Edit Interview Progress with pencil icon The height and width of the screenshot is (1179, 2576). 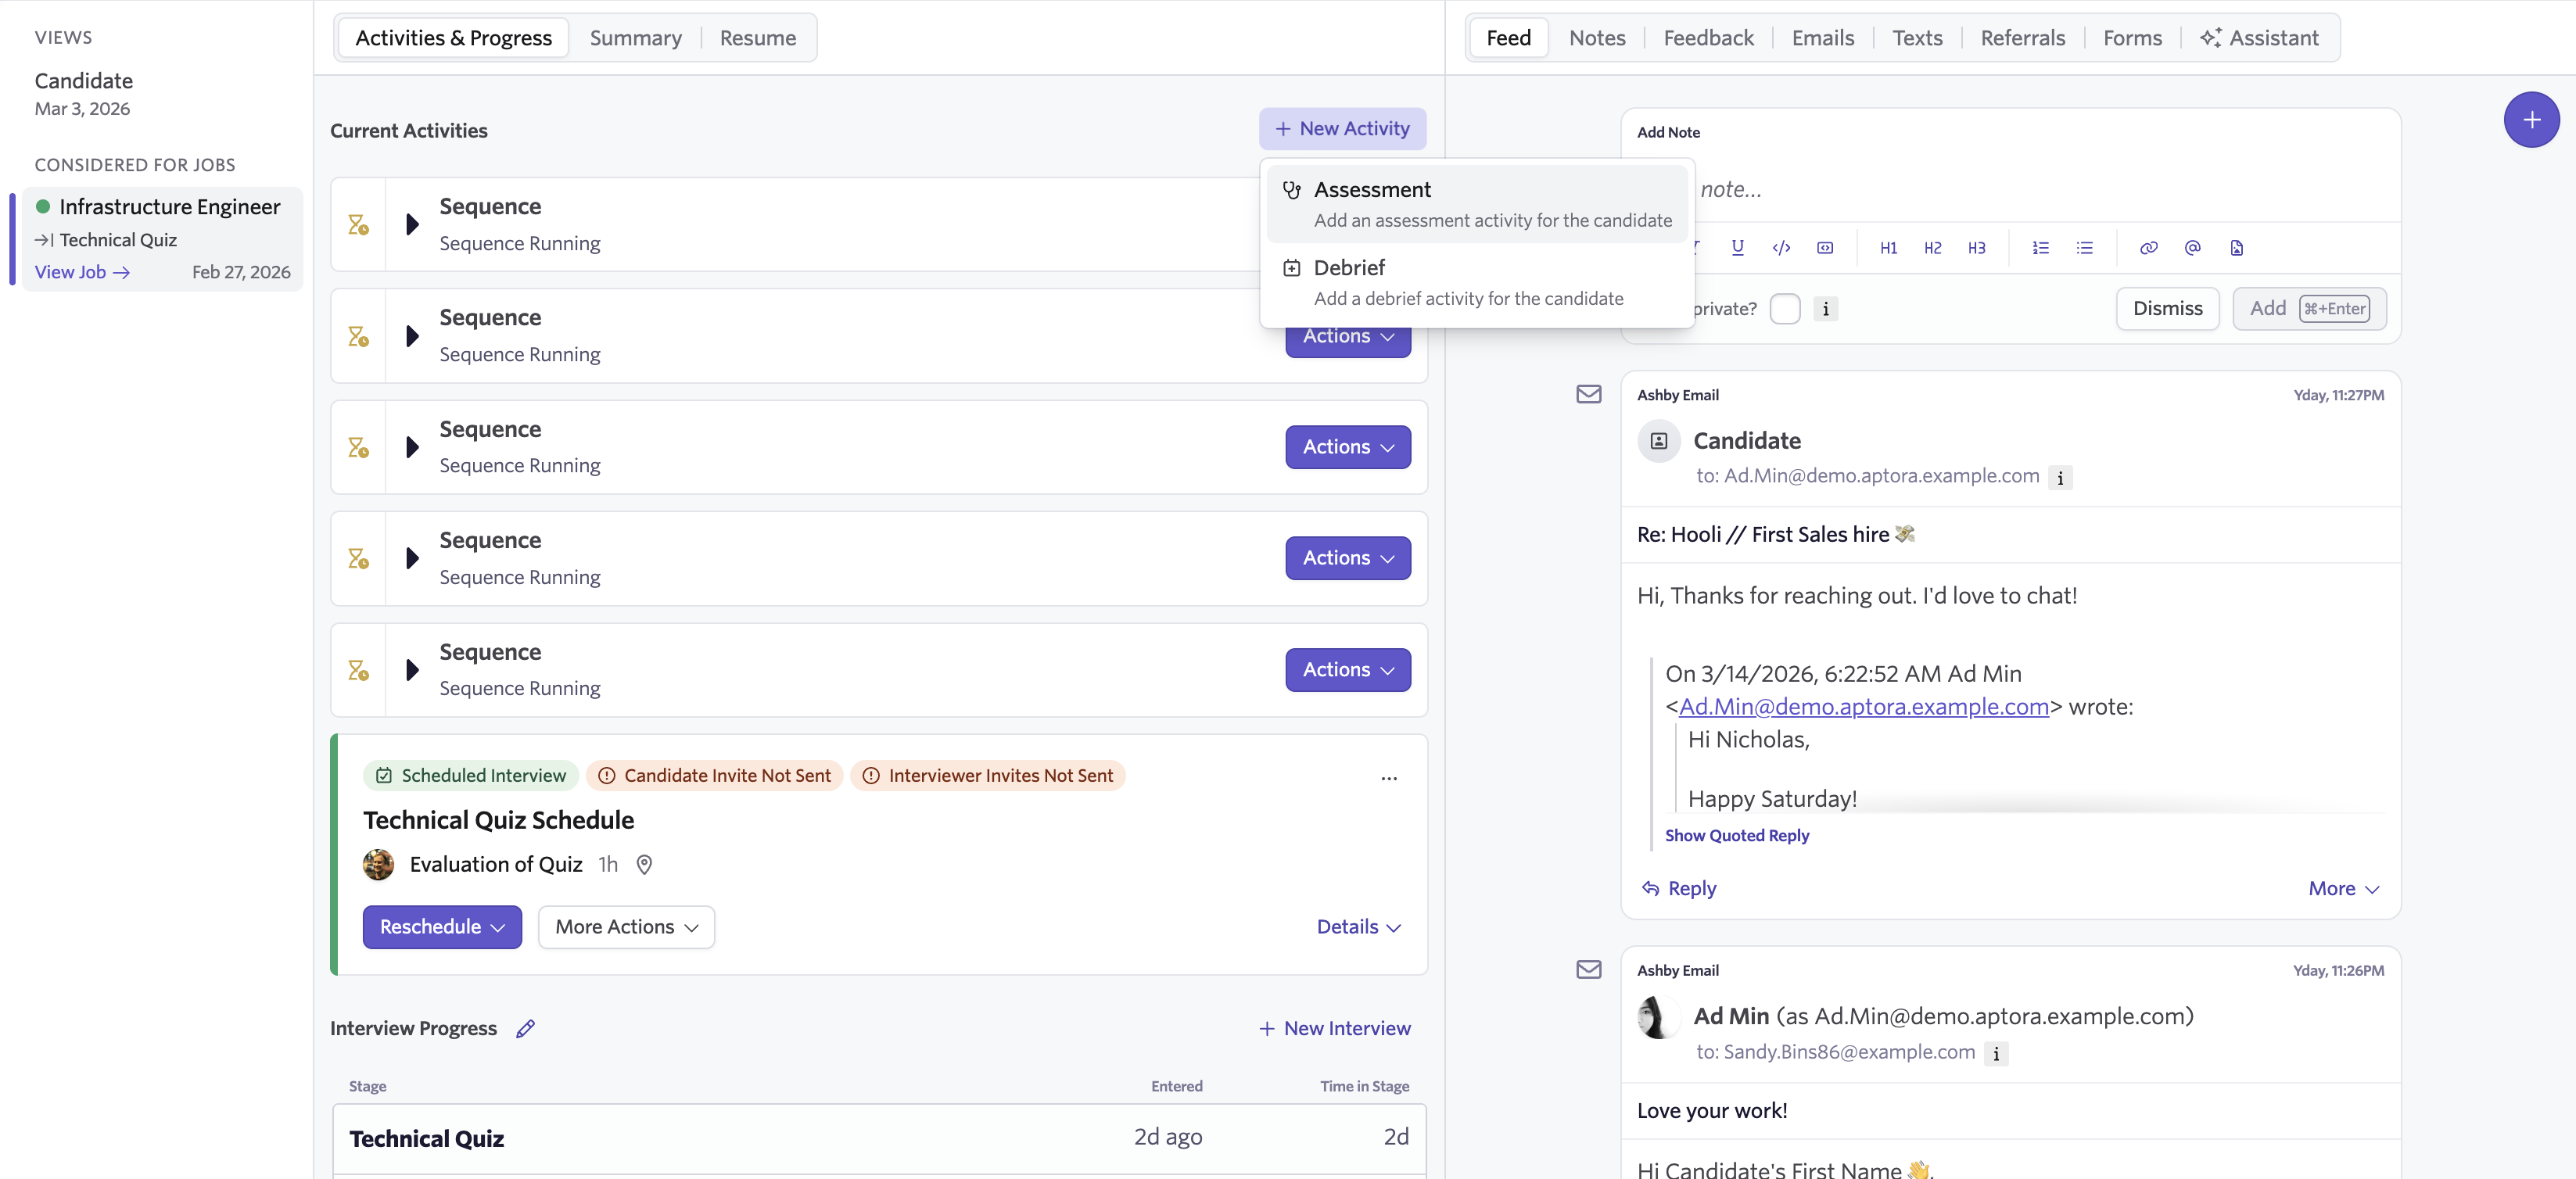click(x=526, y=1028)
